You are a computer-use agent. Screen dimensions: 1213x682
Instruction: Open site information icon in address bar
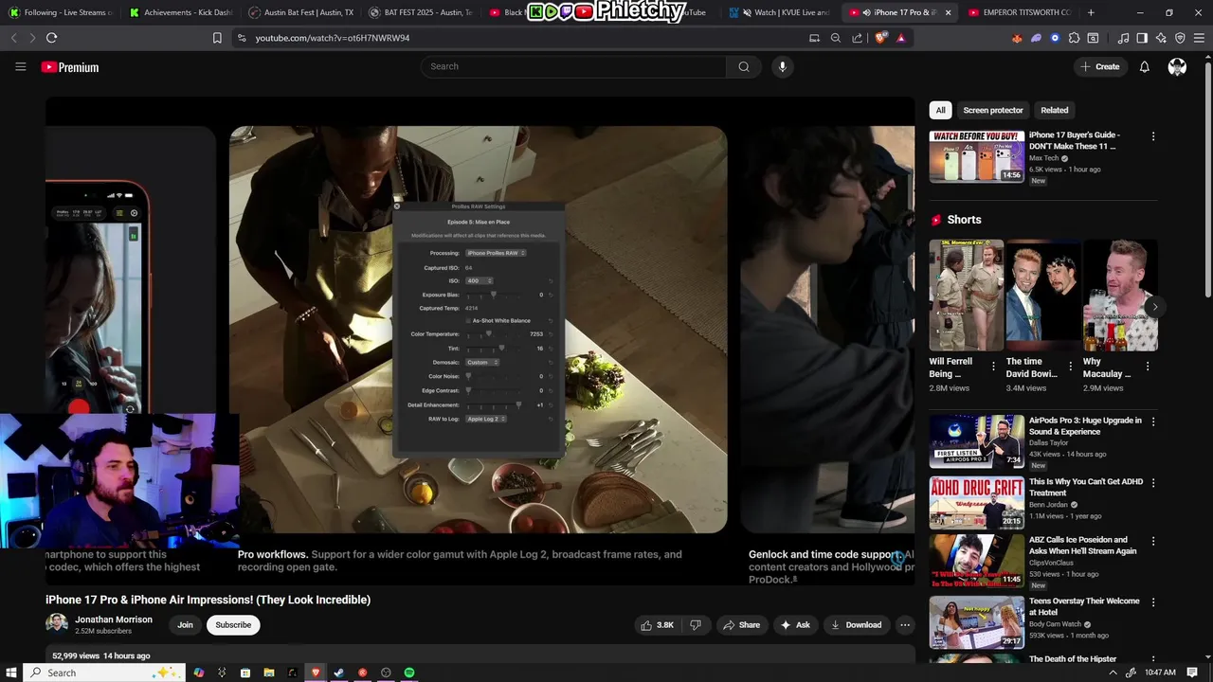[242, 38]
